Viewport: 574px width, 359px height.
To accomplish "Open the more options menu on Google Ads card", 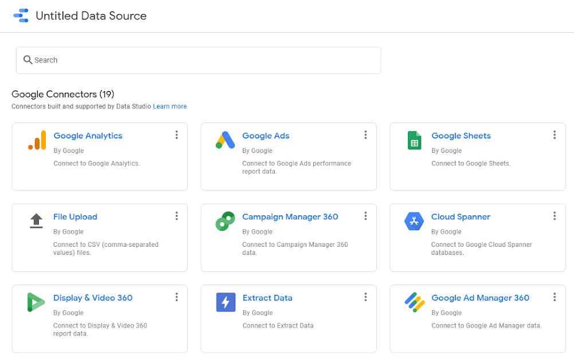I will (x=365, y=135).
